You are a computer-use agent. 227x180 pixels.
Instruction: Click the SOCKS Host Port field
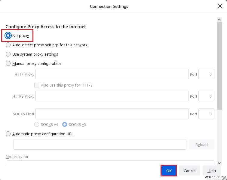pos(206,114)
